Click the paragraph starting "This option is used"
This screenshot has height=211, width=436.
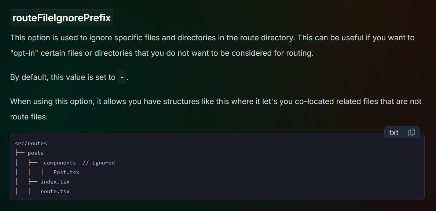point(212,45)
